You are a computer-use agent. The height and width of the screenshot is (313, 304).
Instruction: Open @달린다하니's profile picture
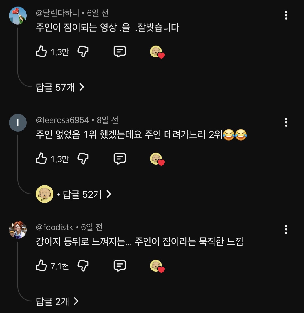(x=18, y=15)
